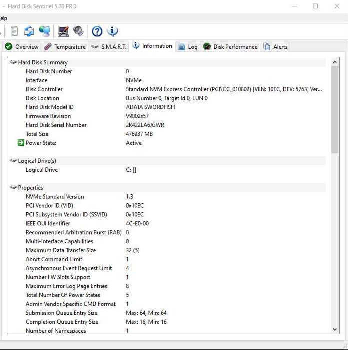This screenshot has height=350, width=348.
Task: Click the Abort Command Limit label
Action: pyautogui.click(x=54, y=259)
